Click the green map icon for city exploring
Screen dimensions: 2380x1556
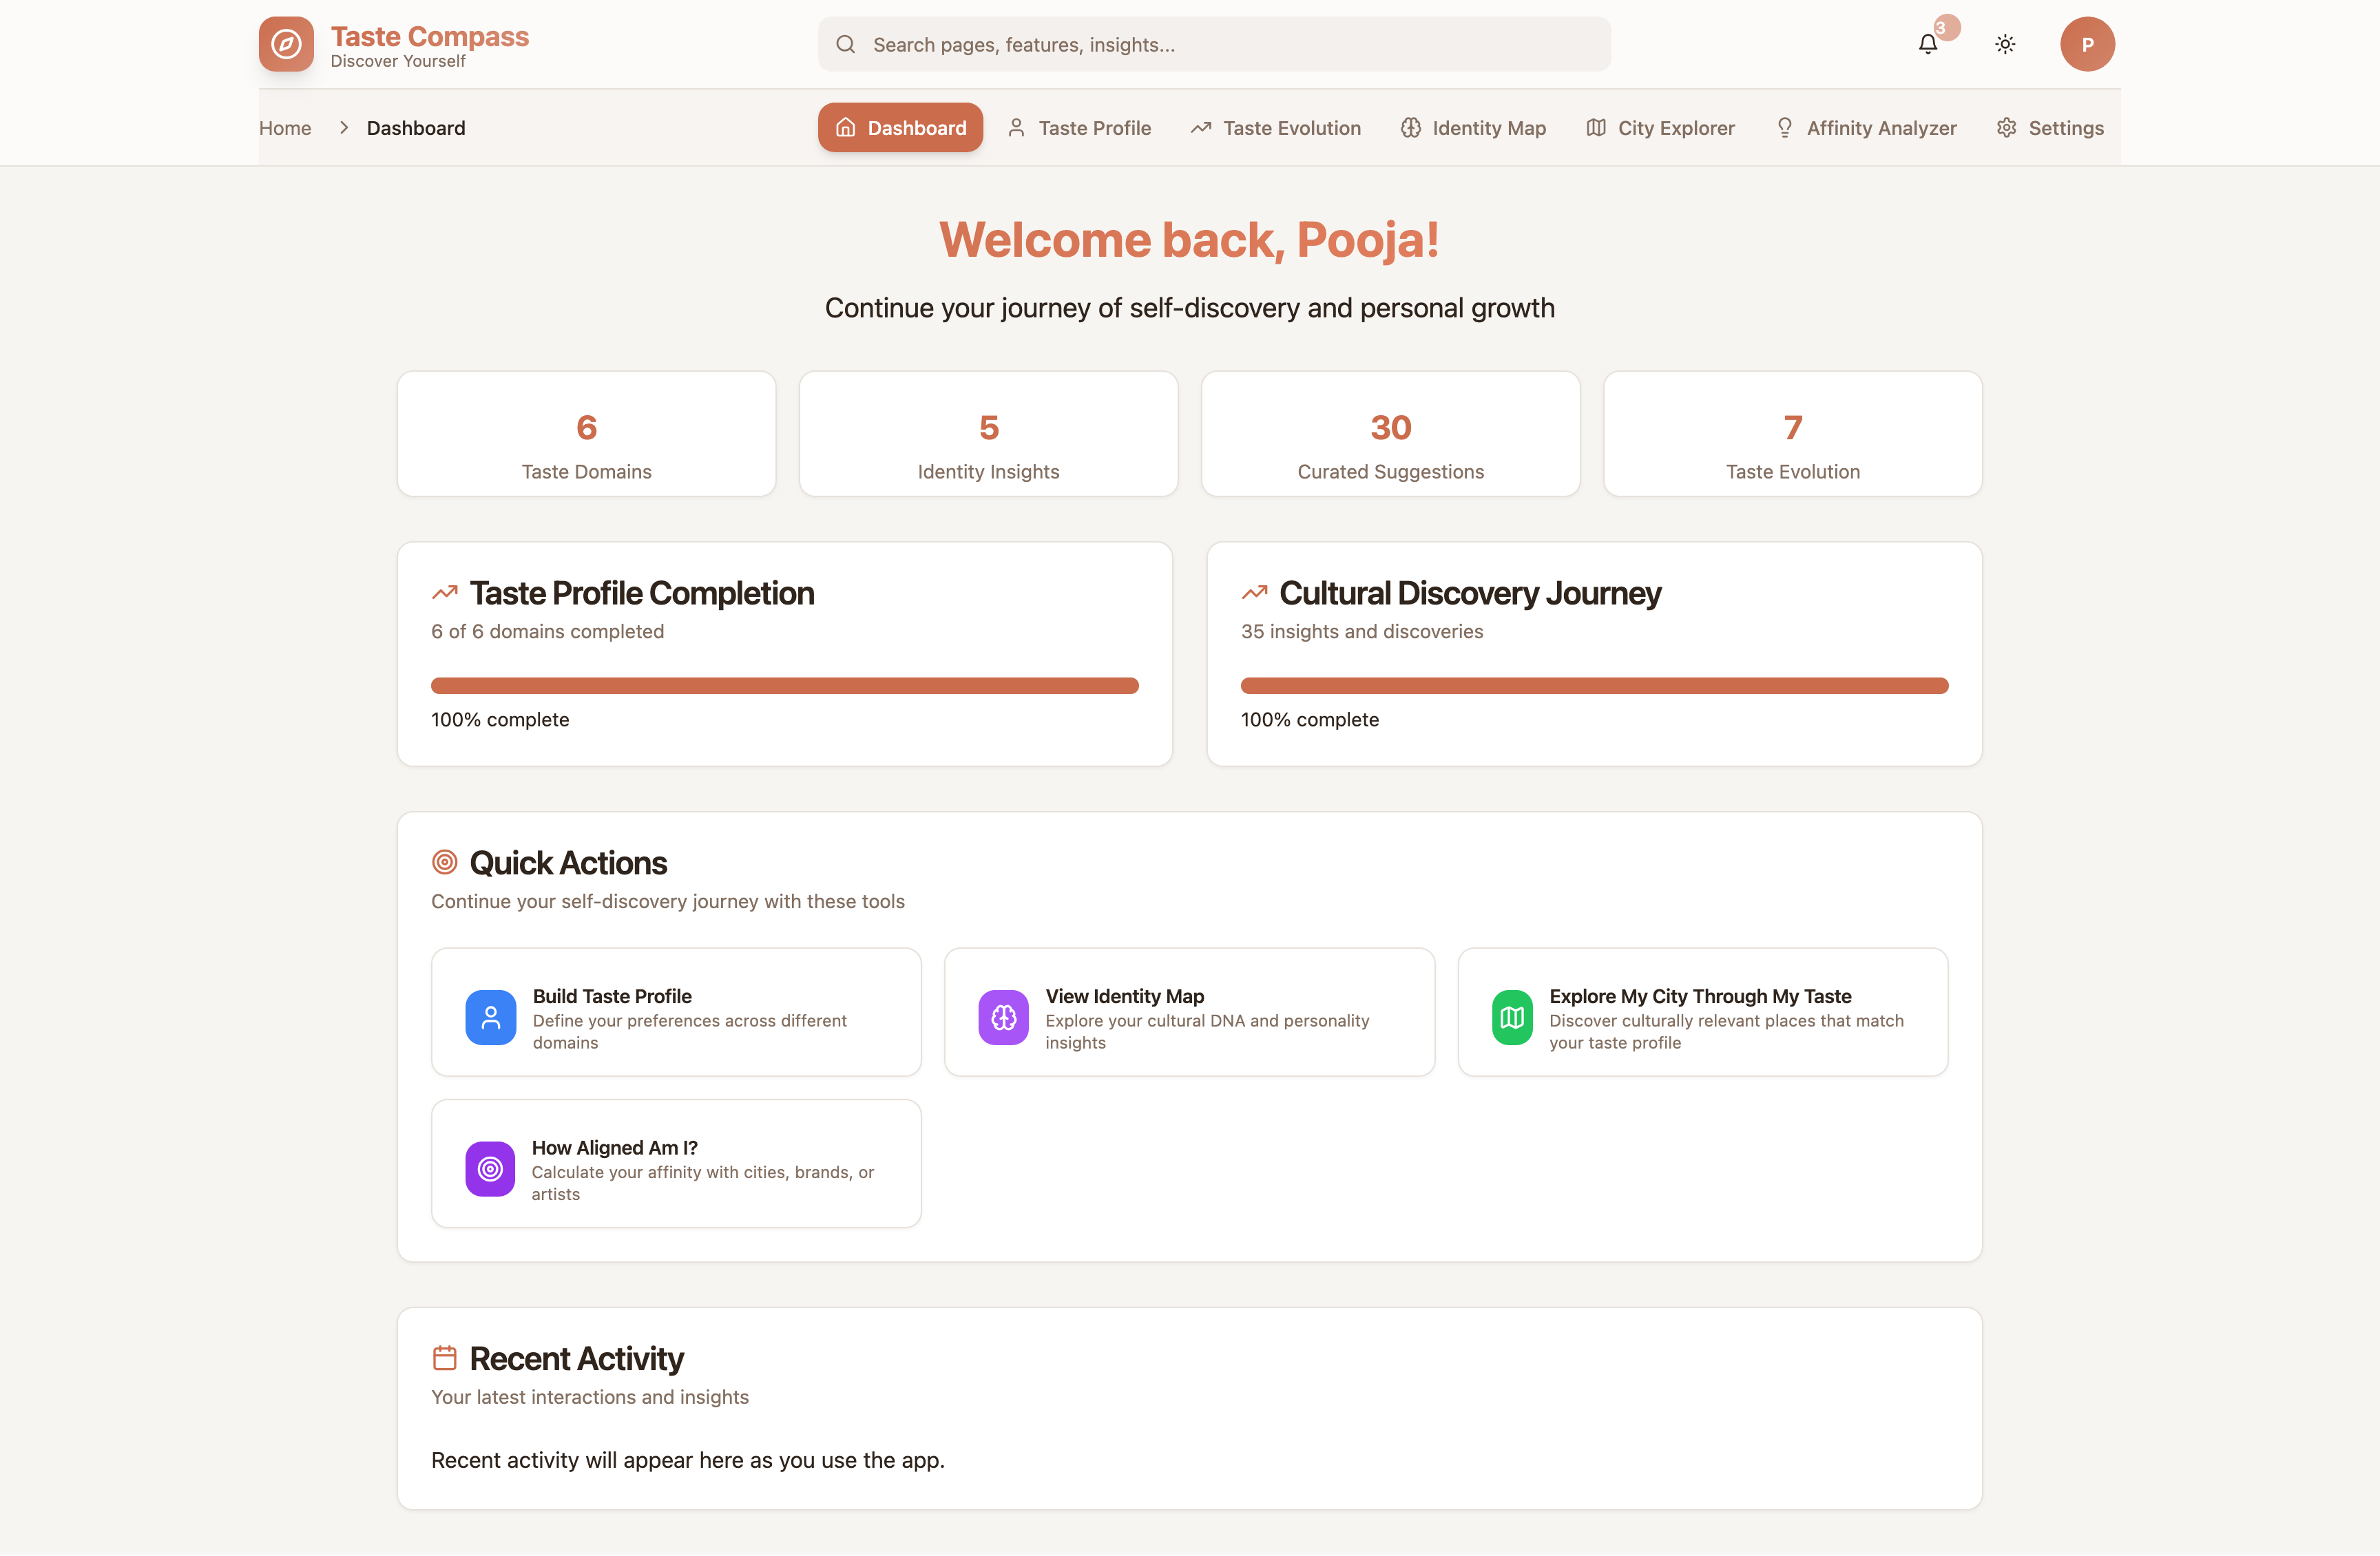[x=1511, y=1017]
